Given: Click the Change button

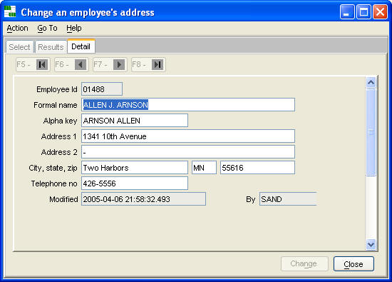Looking at the screenshot, I should click(304, 263).
